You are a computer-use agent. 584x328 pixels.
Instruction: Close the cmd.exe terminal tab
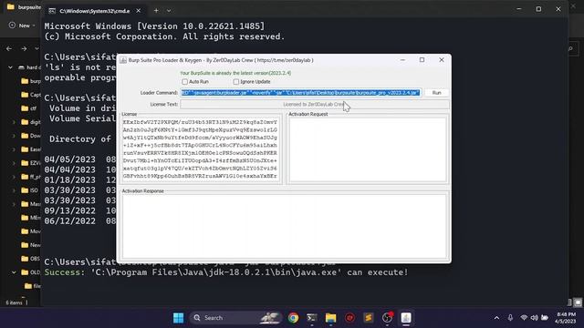click(138, 11)
